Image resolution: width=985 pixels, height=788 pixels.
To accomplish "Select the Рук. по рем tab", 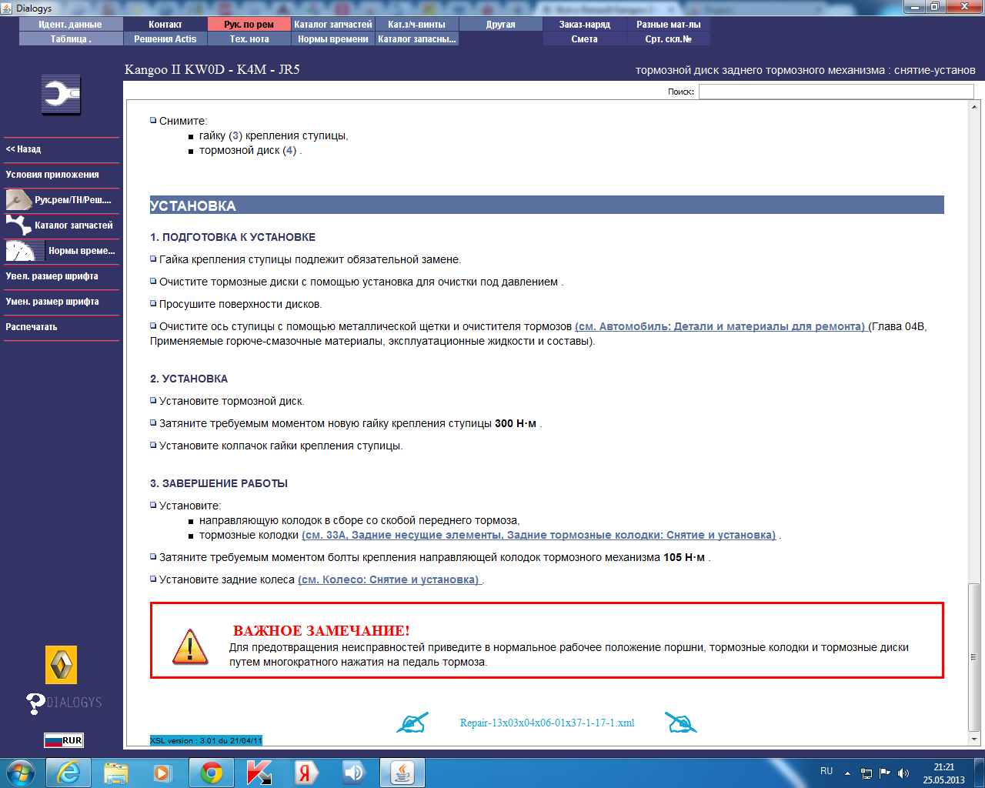I will pos(249,25).
